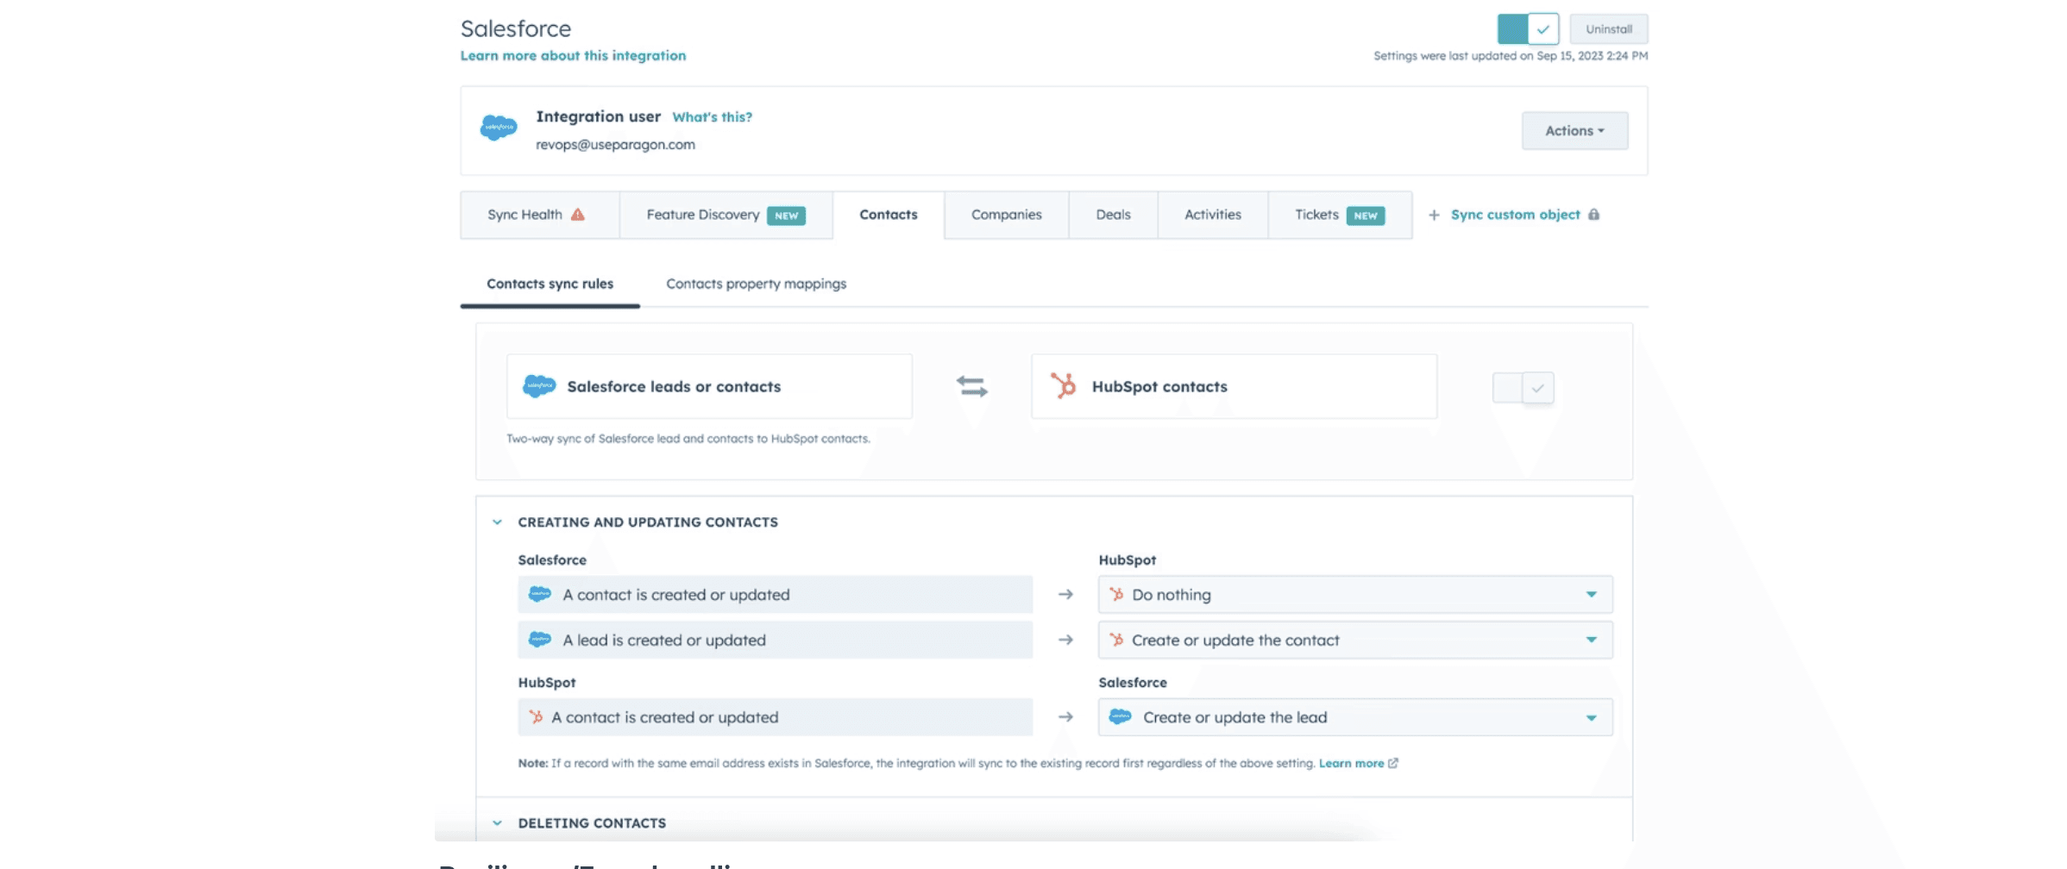The height and width of the screenshot is (869, 2067).
Task: Open the Create or update the contact dropdown
Action: pyautogui.click(x=1355, y=640)
